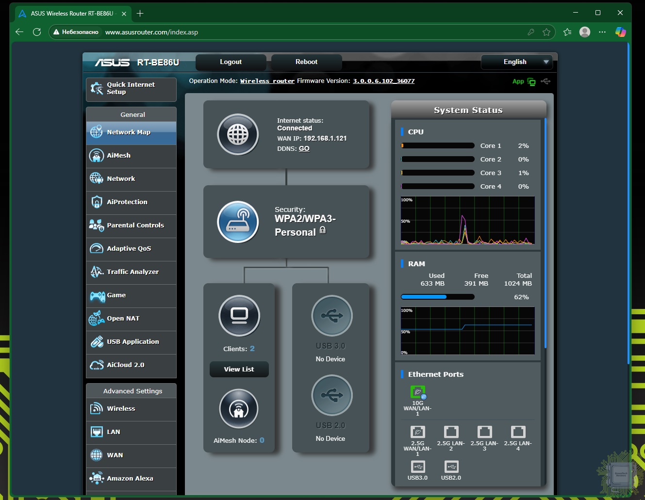
Task: Click the USB 3.0 device icon
Action: coord(332,316)
